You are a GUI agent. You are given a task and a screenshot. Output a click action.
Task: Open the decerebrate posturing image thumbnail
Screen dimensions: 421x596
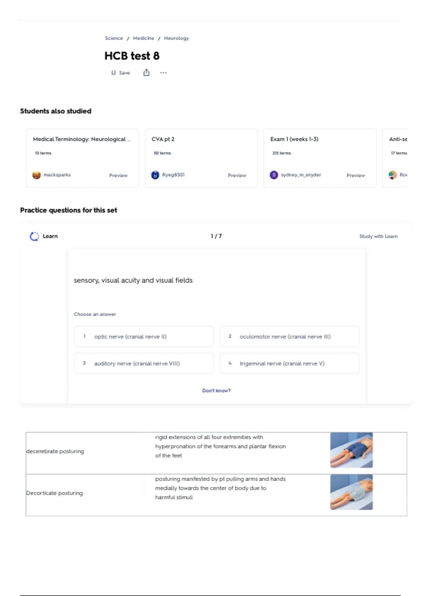tap(351, 450)
